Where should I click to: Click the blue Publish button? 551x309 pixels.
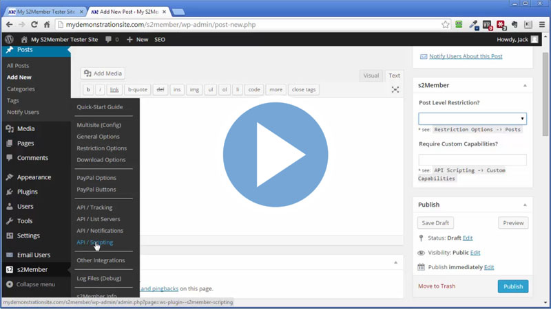pyautogui.click(x=513, y=286)
